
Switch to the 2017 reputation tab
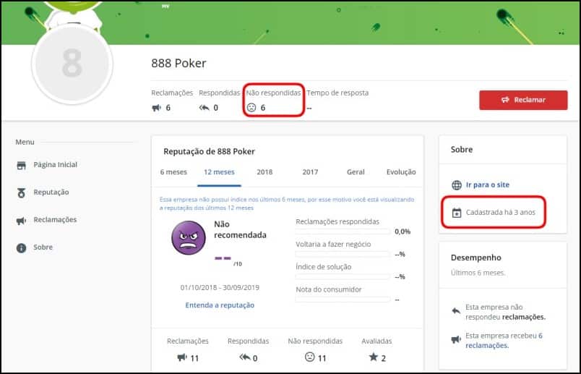[310, 172]
